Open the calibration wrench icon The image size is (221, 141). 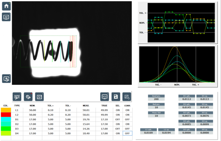[28, 97]
